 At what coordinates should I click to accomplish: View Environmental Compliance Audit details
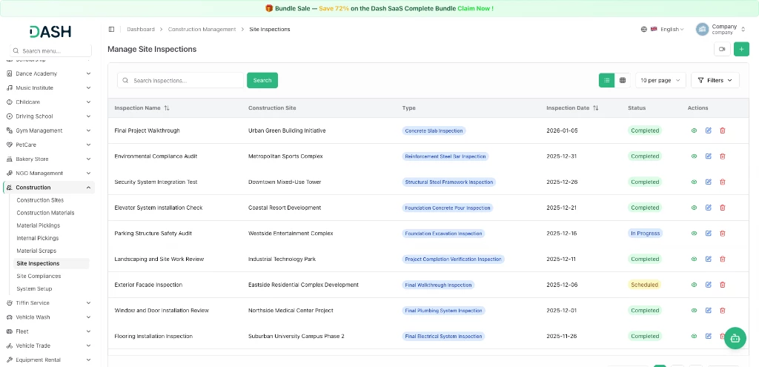point(694,156)
